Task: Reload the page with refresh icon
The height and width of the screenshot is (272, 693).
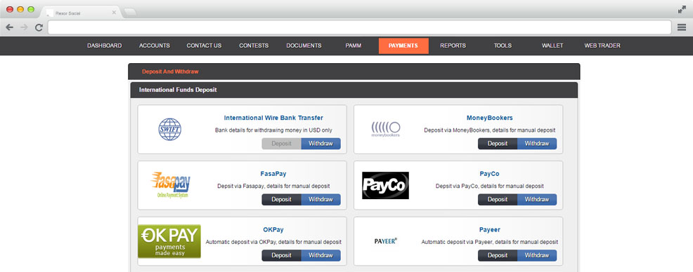Action: point(39,27)
